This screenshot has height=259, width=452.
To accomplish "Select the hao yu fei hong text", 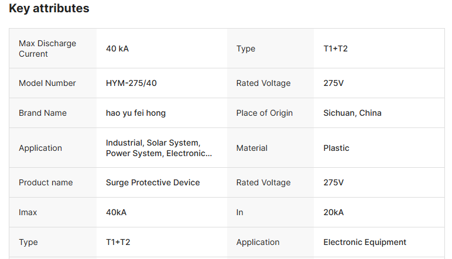I will pyautogui.click(x=136, y=113).
